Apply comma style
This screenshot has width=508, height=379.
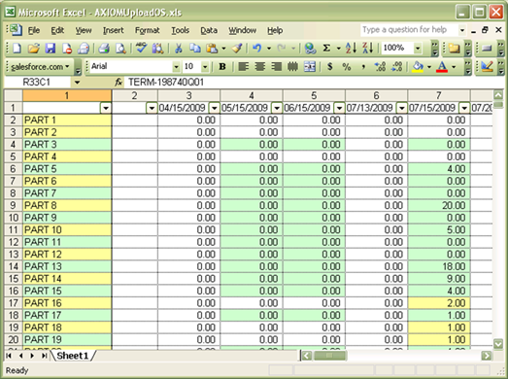pyautogui.click(x=363, y=67)
